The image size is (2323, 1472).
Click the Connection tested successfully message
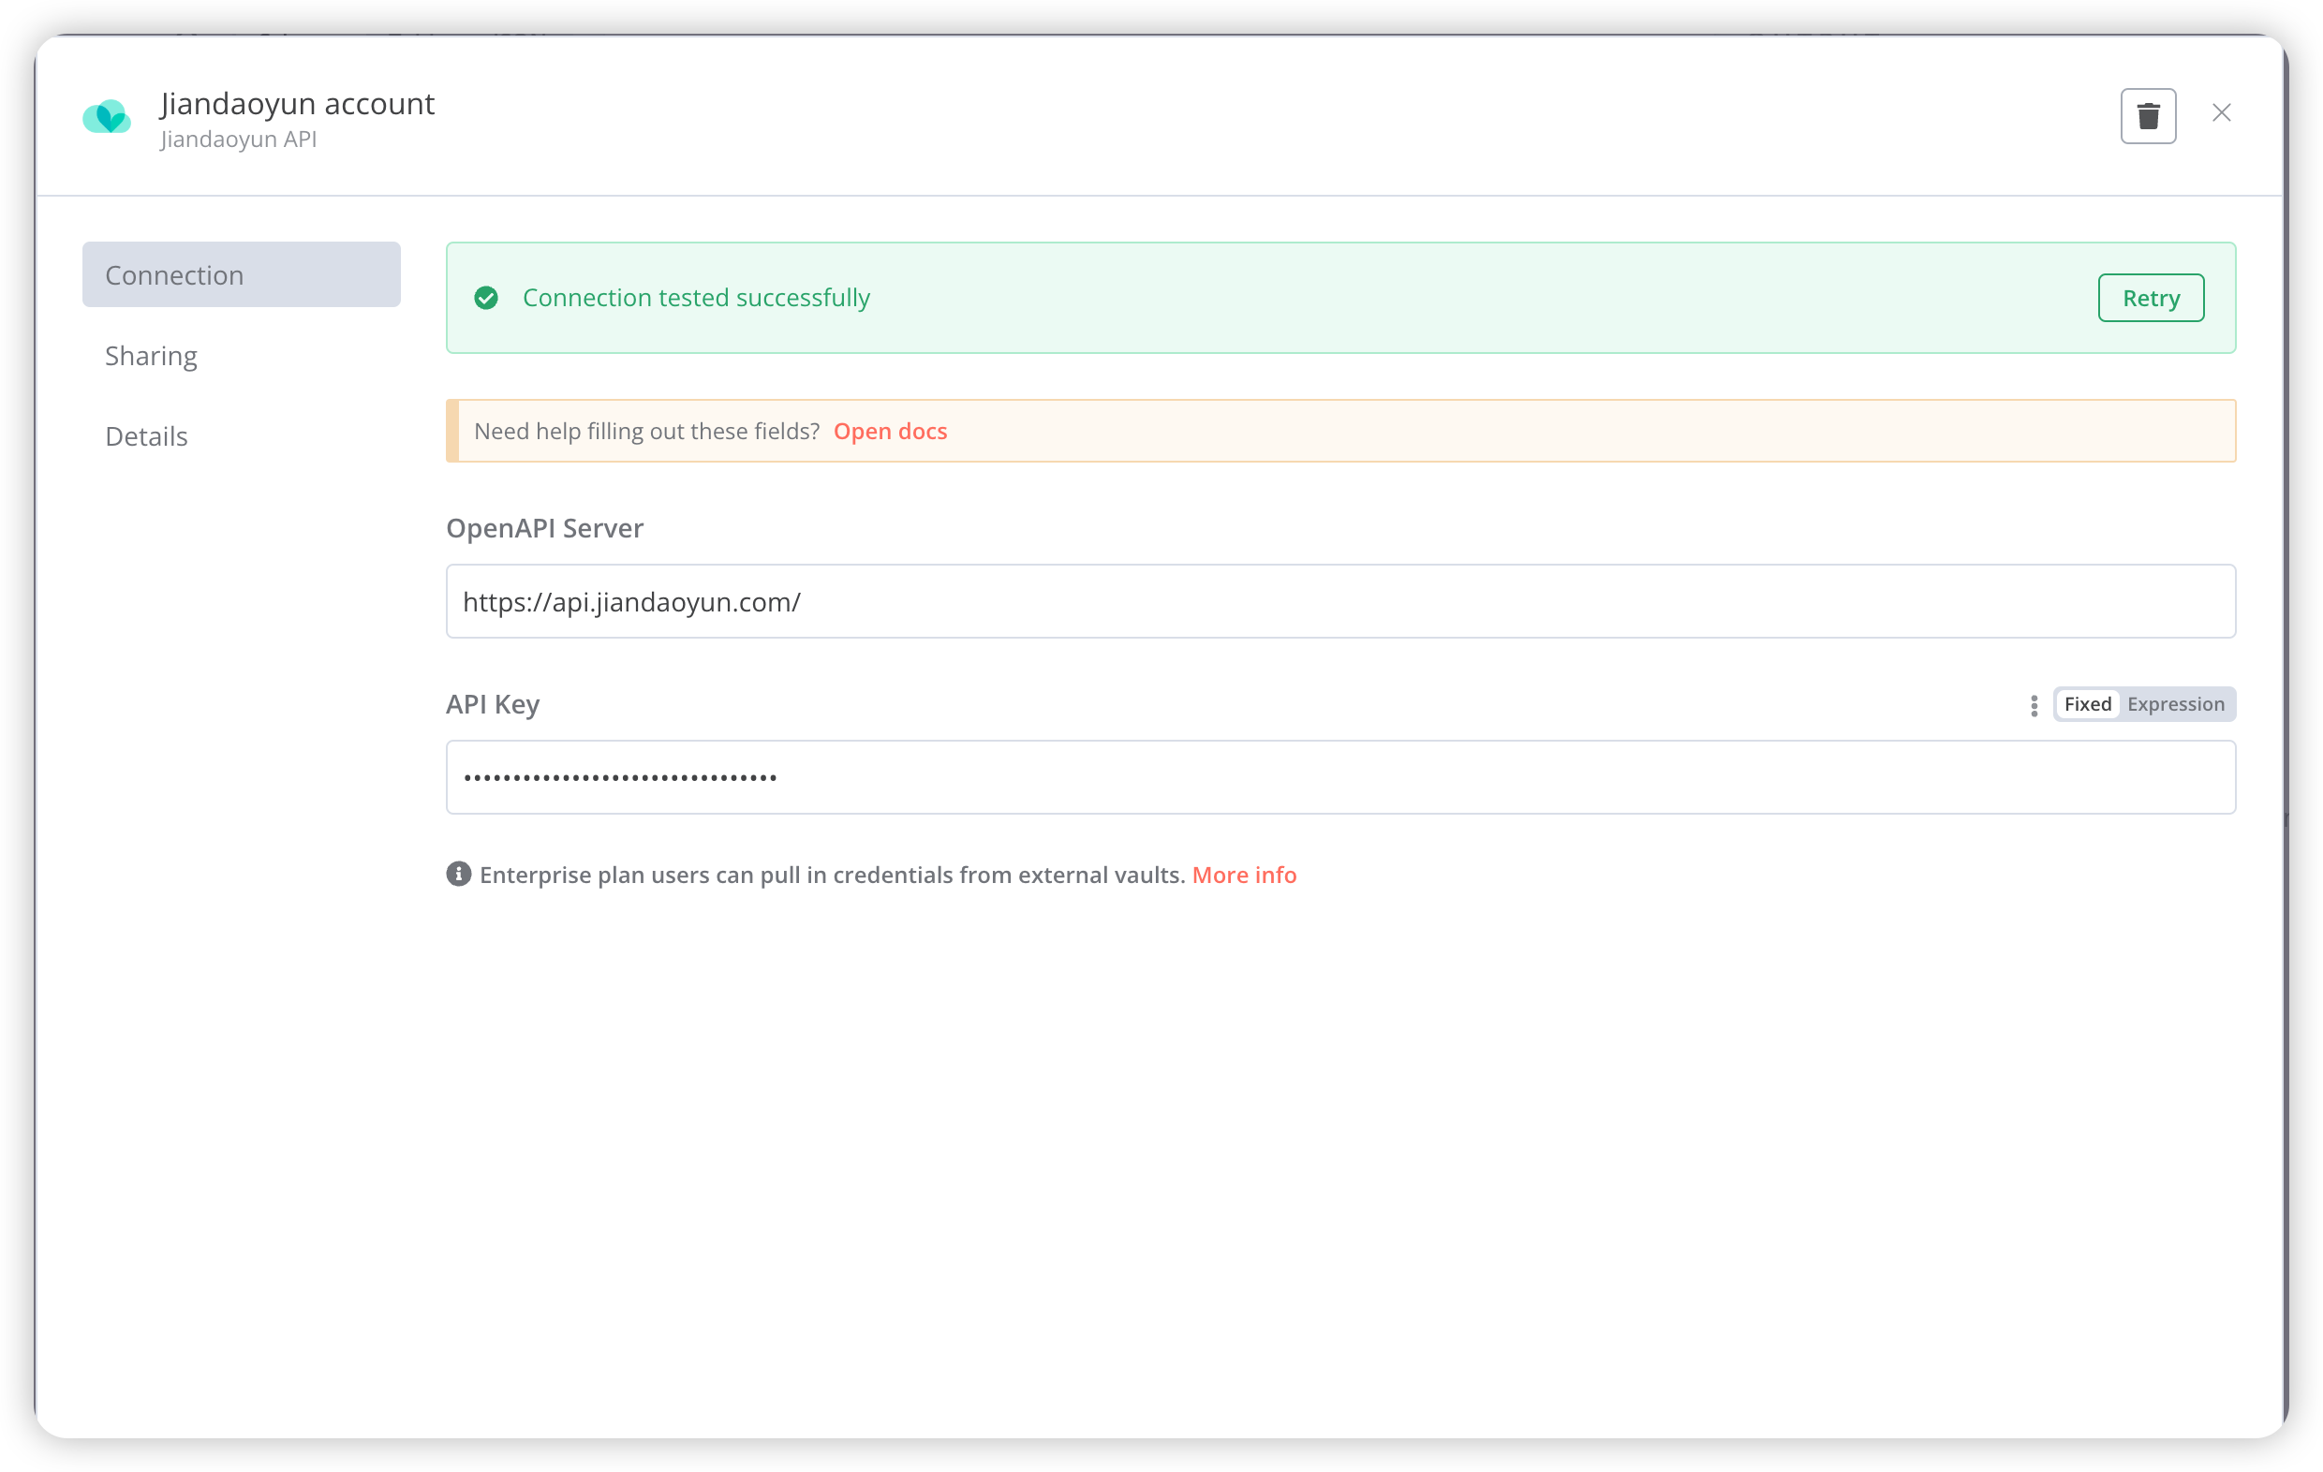pyautogui.click(x=696, y=298)
